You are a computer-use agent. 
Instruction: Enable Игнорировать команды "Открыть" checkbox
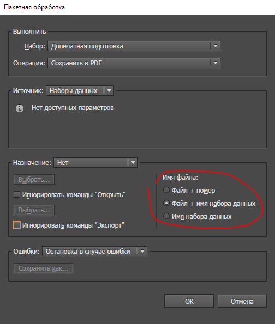pyautogui.click(x=17, y=194)
